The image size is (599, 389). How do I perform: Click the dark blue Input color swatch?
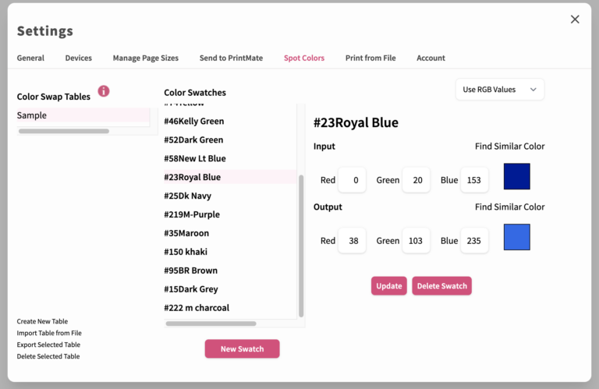pyautogui.click(x=517, y=176)
